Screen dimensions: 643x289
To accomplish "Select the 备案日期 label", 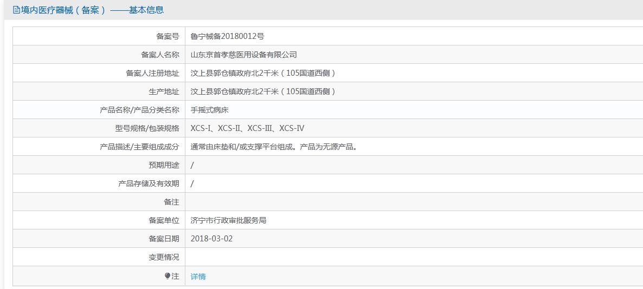I will click(x=164, y=239).
